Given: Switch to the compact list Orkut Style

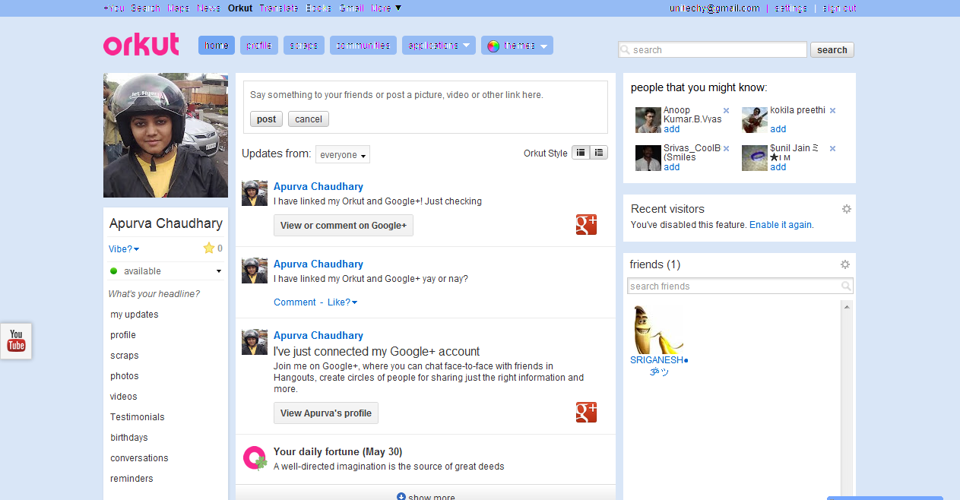Looking at the screenshot, I should click(x=598, y=152).
